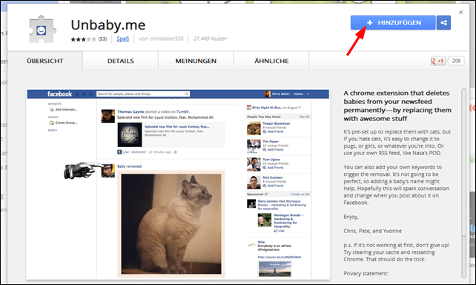This screenshot has width=476, height=285.
Task: Click the Unbaby.me title
Action: click(x=108, y=24)
